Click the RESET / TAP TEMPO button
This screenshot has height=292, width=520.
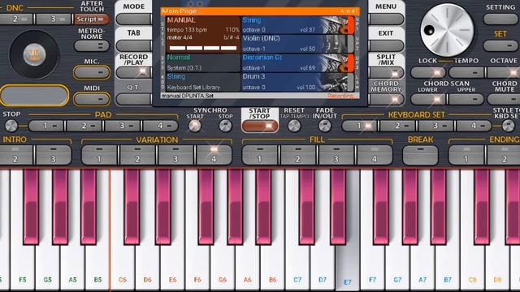pyautogui.click(x=294, y=126)
